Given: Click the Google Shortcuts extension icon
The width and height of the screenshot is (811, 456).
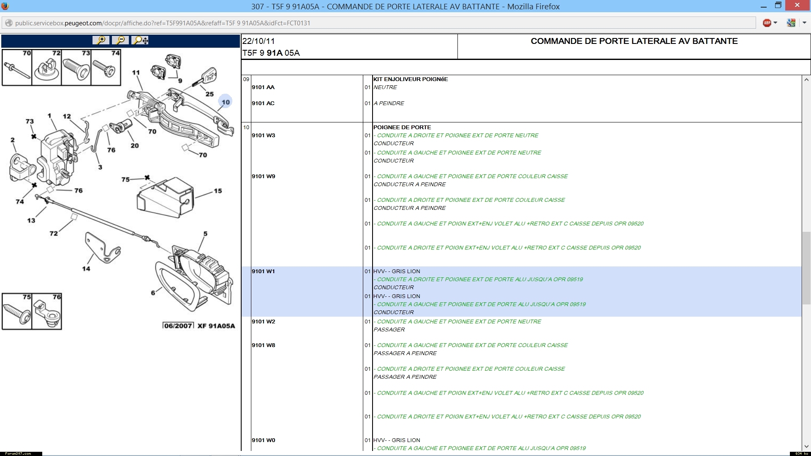Looking at the screenshot, I should [791, 23].
